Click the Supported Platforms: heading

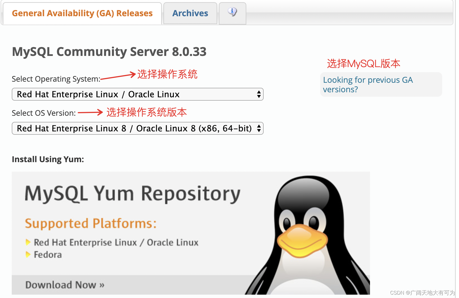(91, 224)
